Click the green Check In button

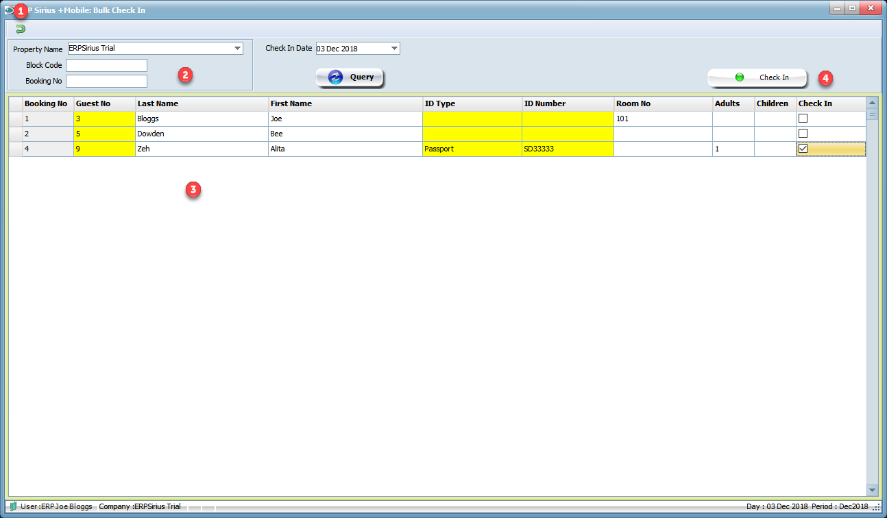click(757, 77)
